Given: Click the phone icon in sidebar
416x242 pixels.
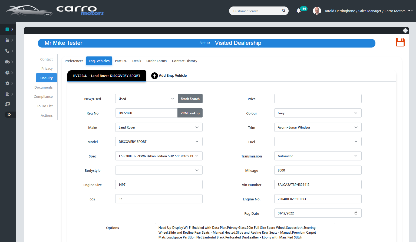Looking at the screenshot, I should pyautogui.click(x=7, y=51).
